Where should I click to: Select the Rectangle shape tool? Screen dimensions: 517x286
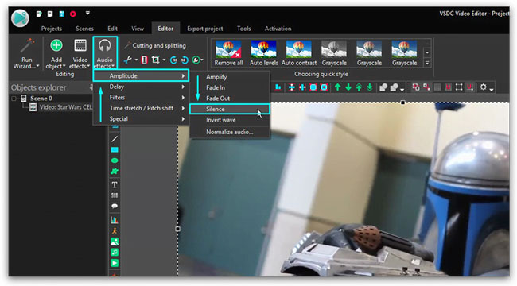point(115,150)
